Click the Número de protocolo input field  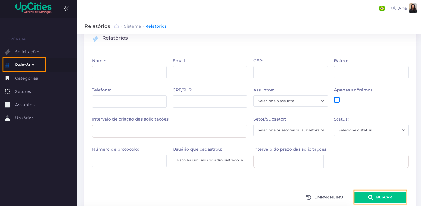pos(129,161)
